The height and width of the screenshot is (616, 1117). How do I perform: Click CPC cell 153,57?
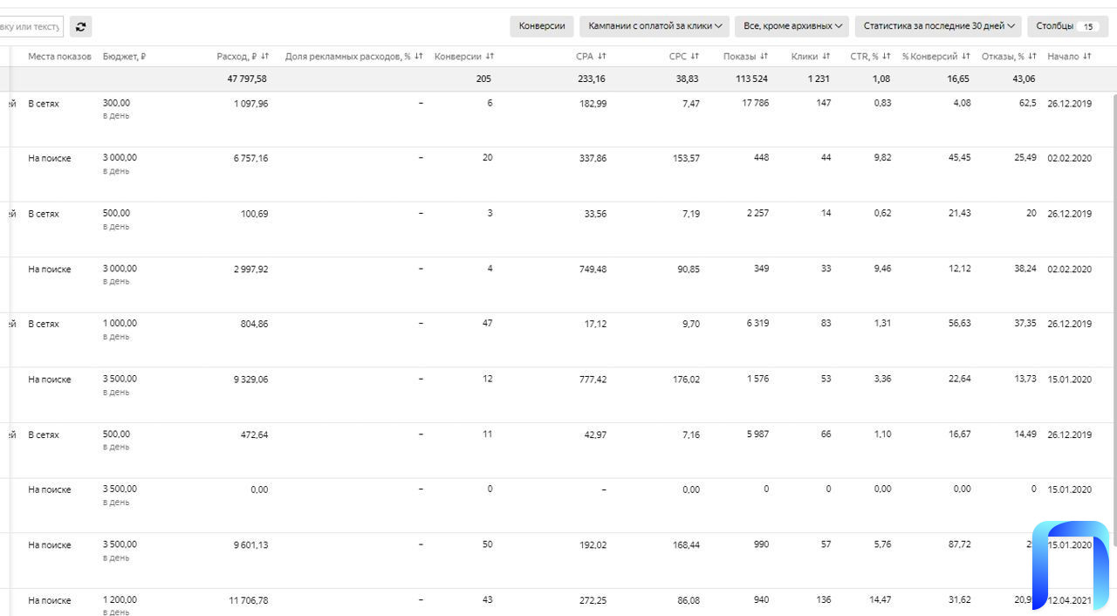pos(685,158)
